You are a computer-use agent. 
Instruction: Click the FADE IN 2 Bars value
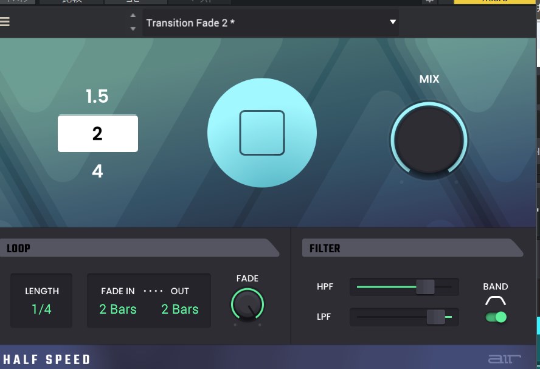click(x=118, y=309)
